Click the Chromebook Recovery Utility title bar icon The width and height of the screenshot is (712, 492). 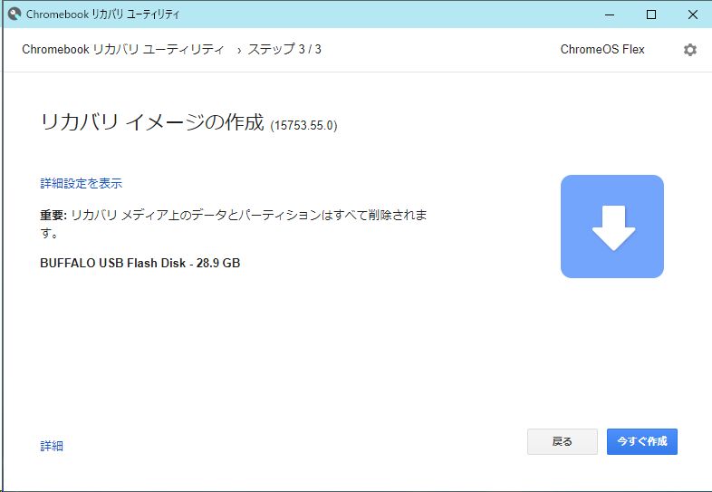[x=14, y=14]
